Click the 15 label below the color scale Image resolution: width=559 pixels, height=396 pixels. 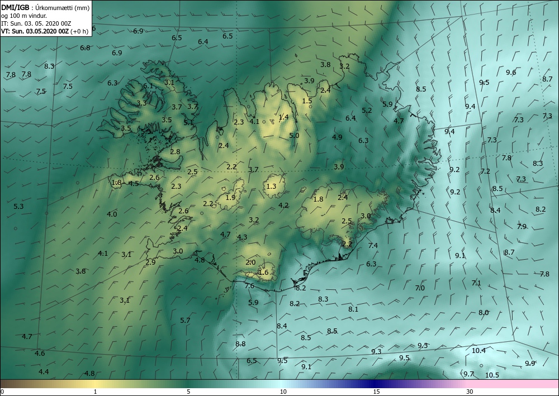376,392
